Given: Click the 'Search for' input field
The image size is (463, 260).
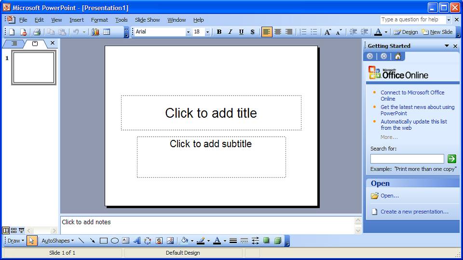Looking at the screenshot, I should tap(407, 159).
